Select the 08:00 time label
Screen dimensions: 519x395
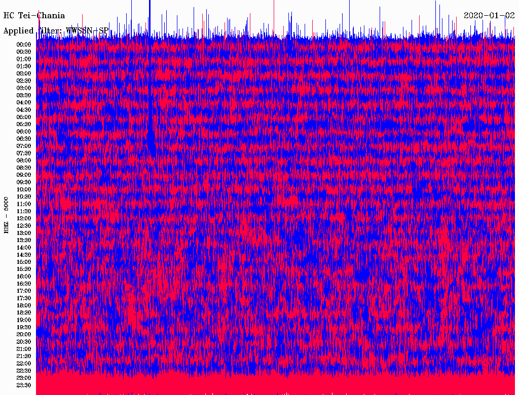click(x=24, y=161)
